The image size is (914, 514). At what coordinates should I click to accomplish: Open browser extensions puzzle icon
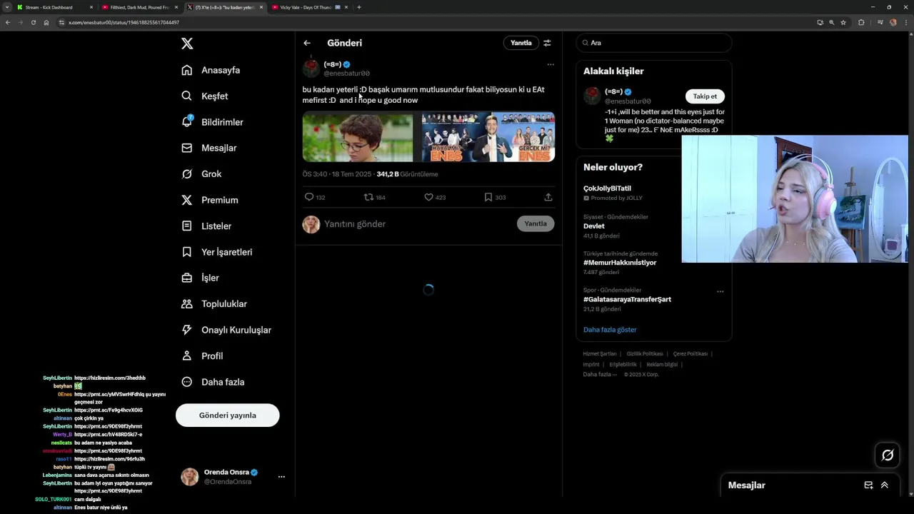[x=861, y=22]
